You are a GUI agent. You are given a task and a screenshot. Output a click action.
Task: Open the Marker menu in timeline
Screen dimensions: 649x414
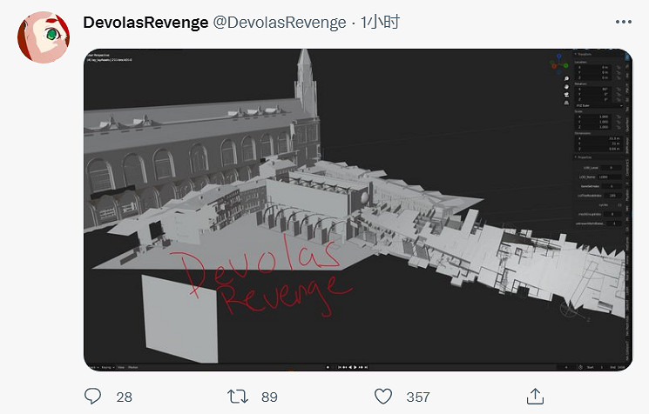133,367
